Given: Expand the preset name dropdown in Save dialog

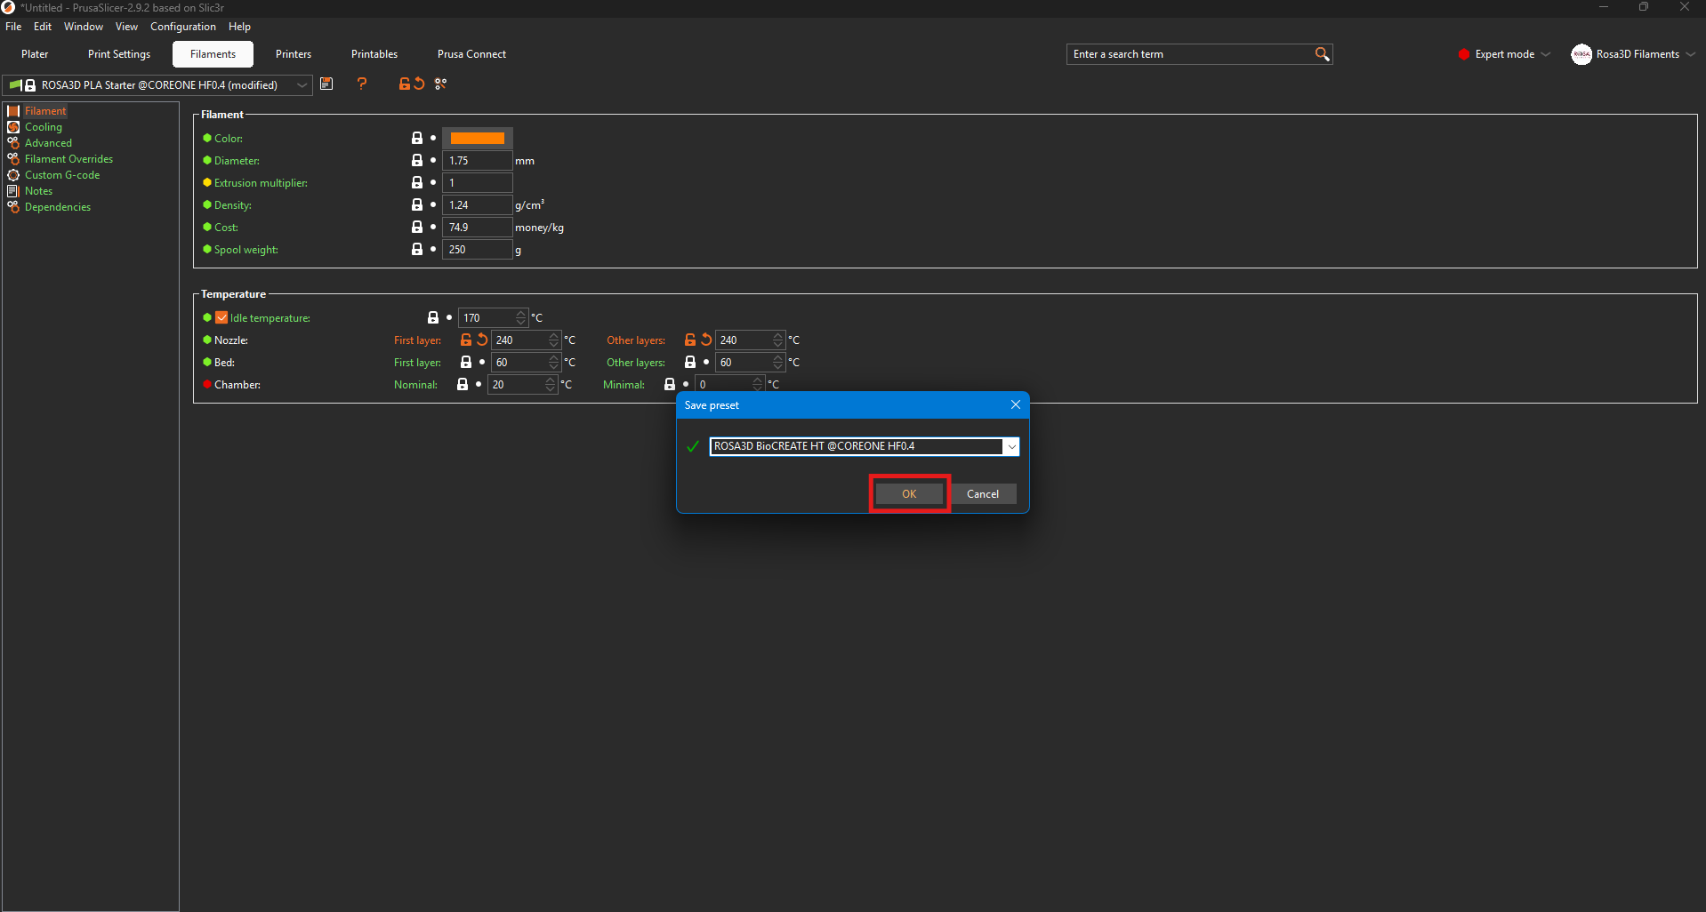Looking at the screenshot, I should click(x=1010, y=446).
